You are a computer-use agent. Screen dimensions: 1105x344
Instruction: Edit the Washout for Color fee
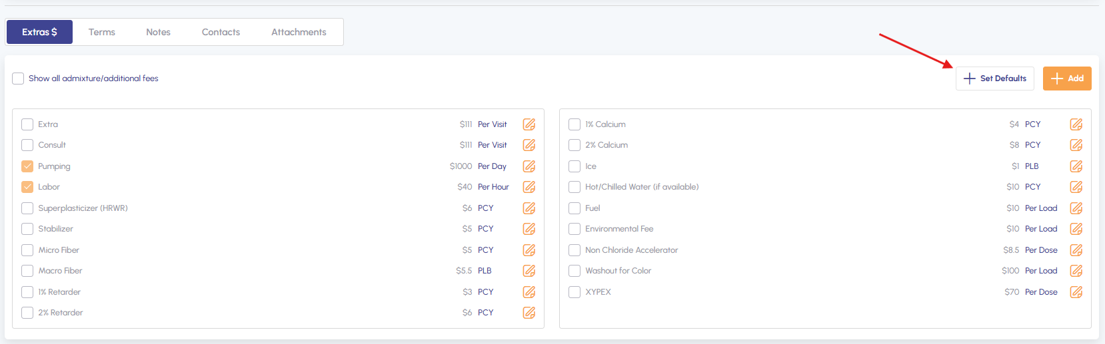(x=1076, y=271)
